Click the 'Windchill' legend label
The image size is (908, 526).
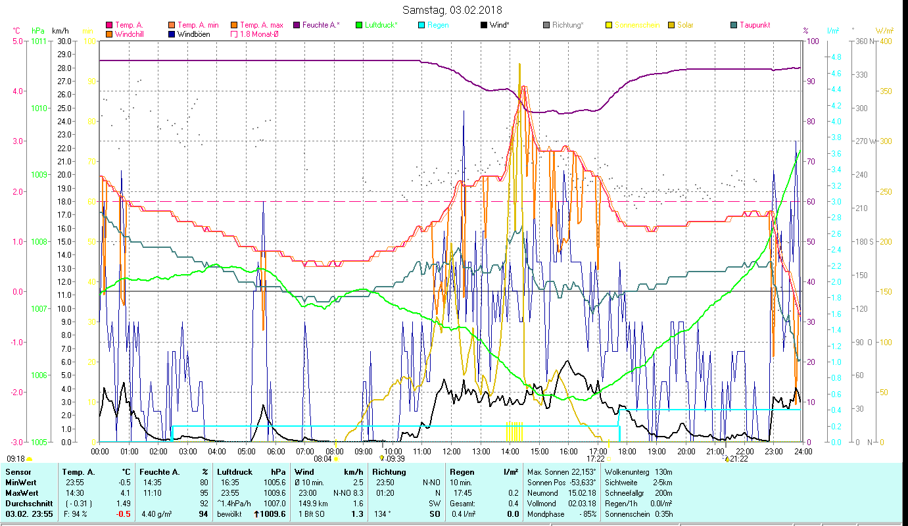(130, 34)
